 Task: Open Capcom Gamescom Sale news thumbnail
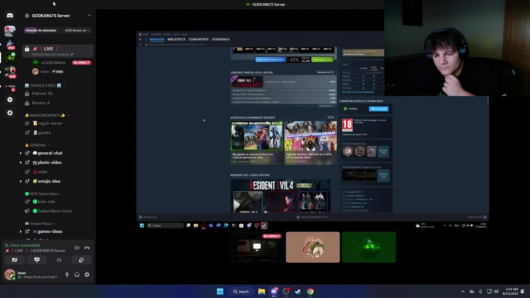pos(257,135)
